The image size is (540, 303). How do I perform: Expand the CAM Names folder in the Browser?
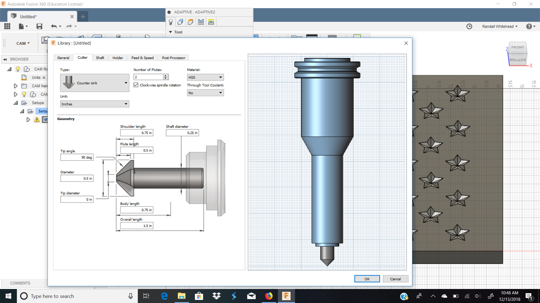pyautogui.click(x=16, y=86)
